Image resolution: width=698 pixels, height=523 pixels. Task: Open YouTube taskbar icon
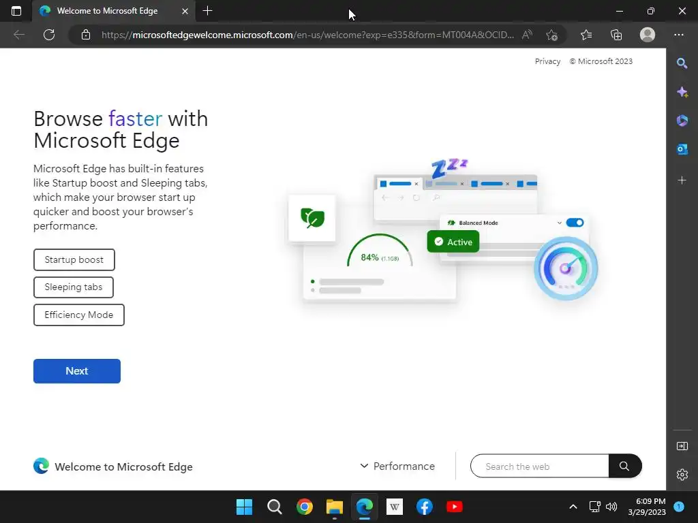(455, 507)
